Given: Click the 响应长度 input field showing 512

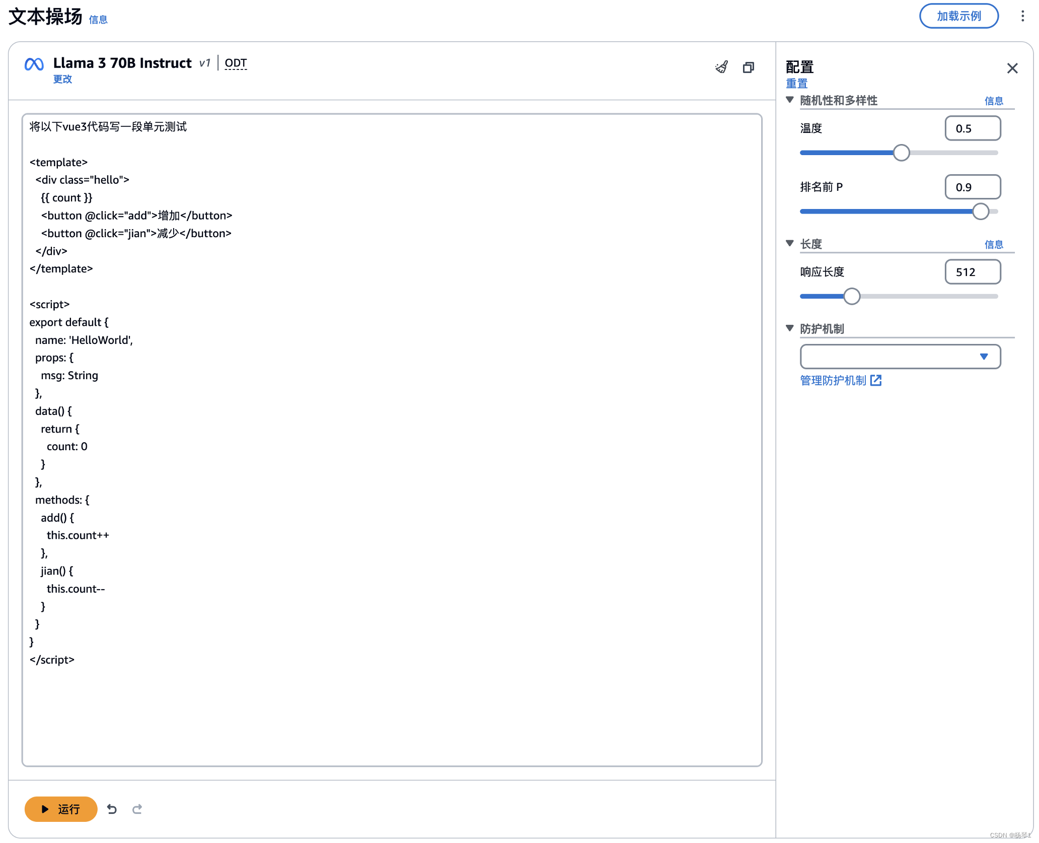Looking at the screenshot, I should pyautogui.click(x=972, y=272).
